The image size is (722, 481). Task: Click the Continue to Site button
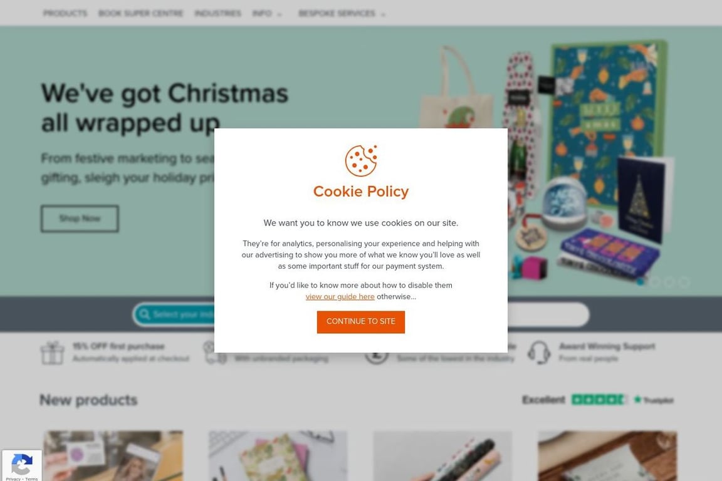[x=360, y=322]
